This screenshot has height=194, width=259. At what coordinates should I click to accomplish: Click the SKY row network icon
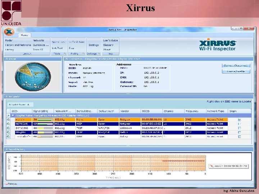8,128
